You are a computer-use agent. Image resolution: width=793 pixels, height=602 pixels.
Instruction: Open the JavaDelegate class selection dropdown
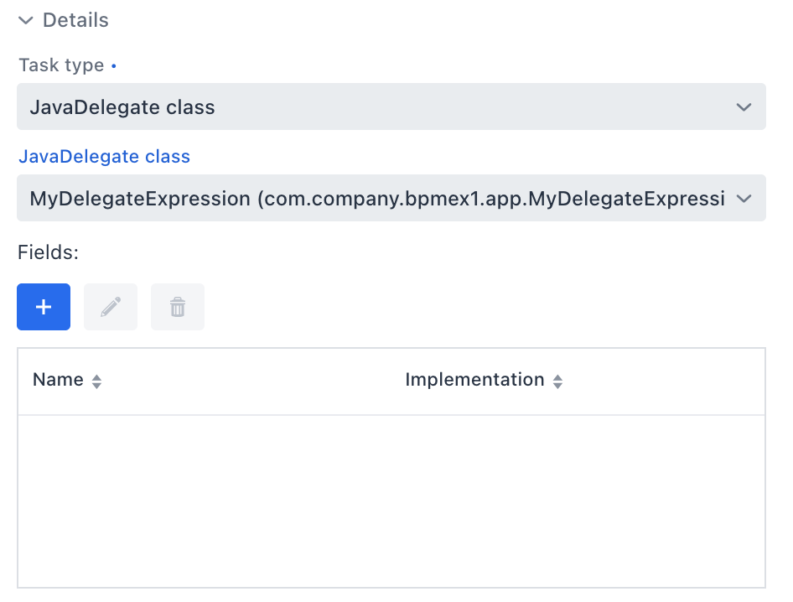[391, 198]
